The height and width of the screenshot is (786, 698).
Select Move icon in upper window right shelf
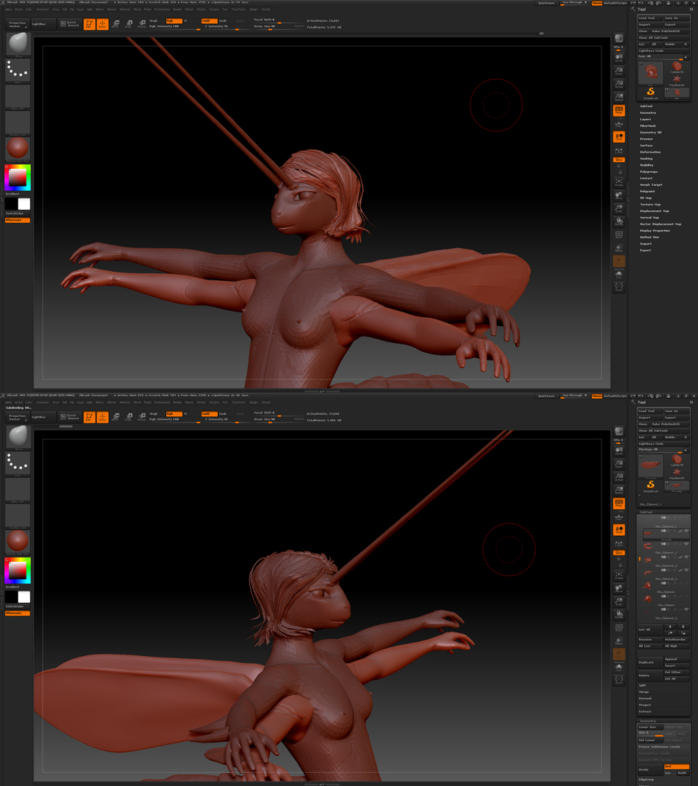619,196
